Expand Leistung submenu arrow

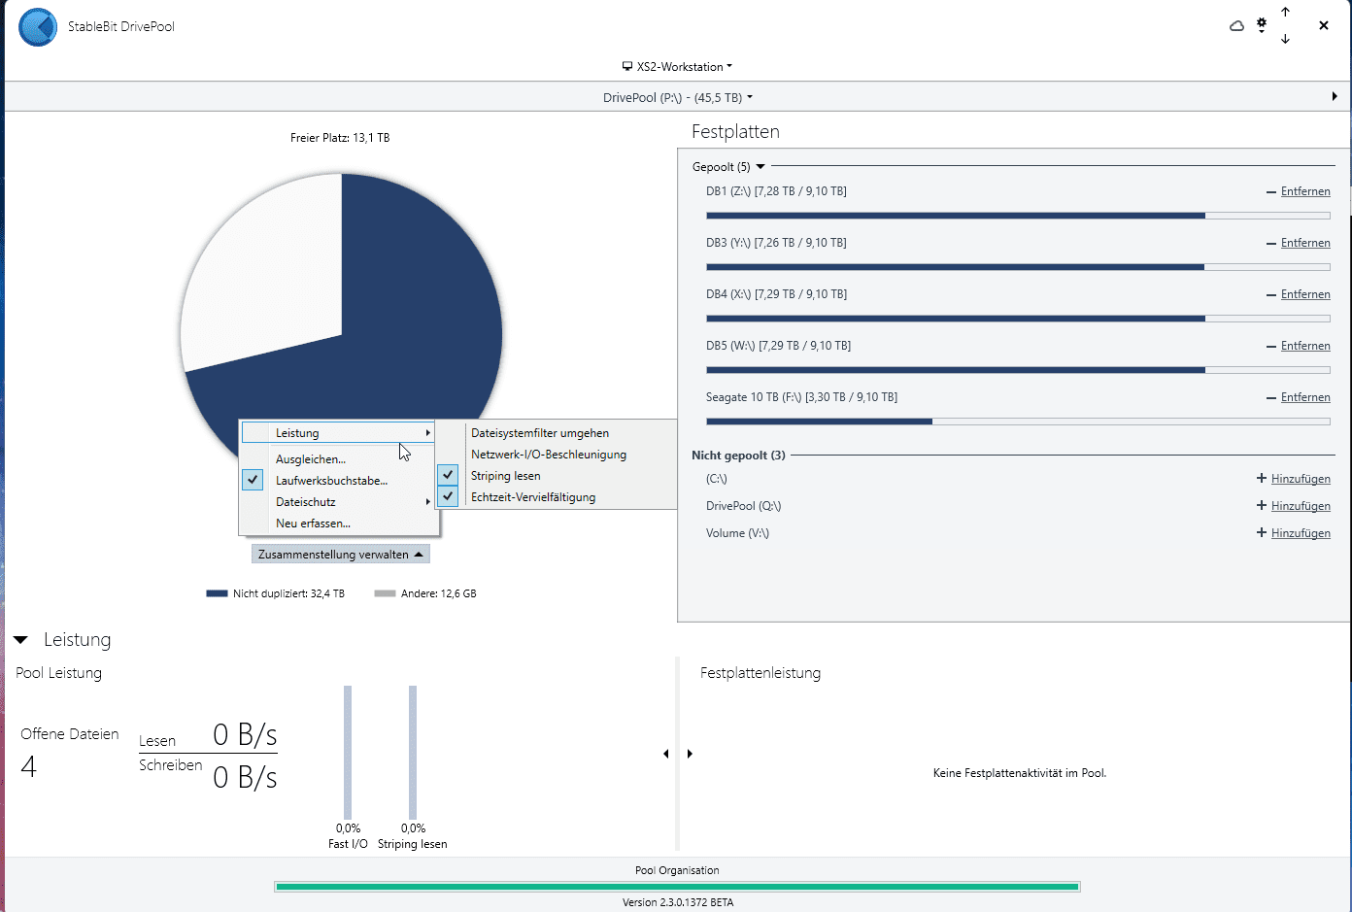coord(427,433)
